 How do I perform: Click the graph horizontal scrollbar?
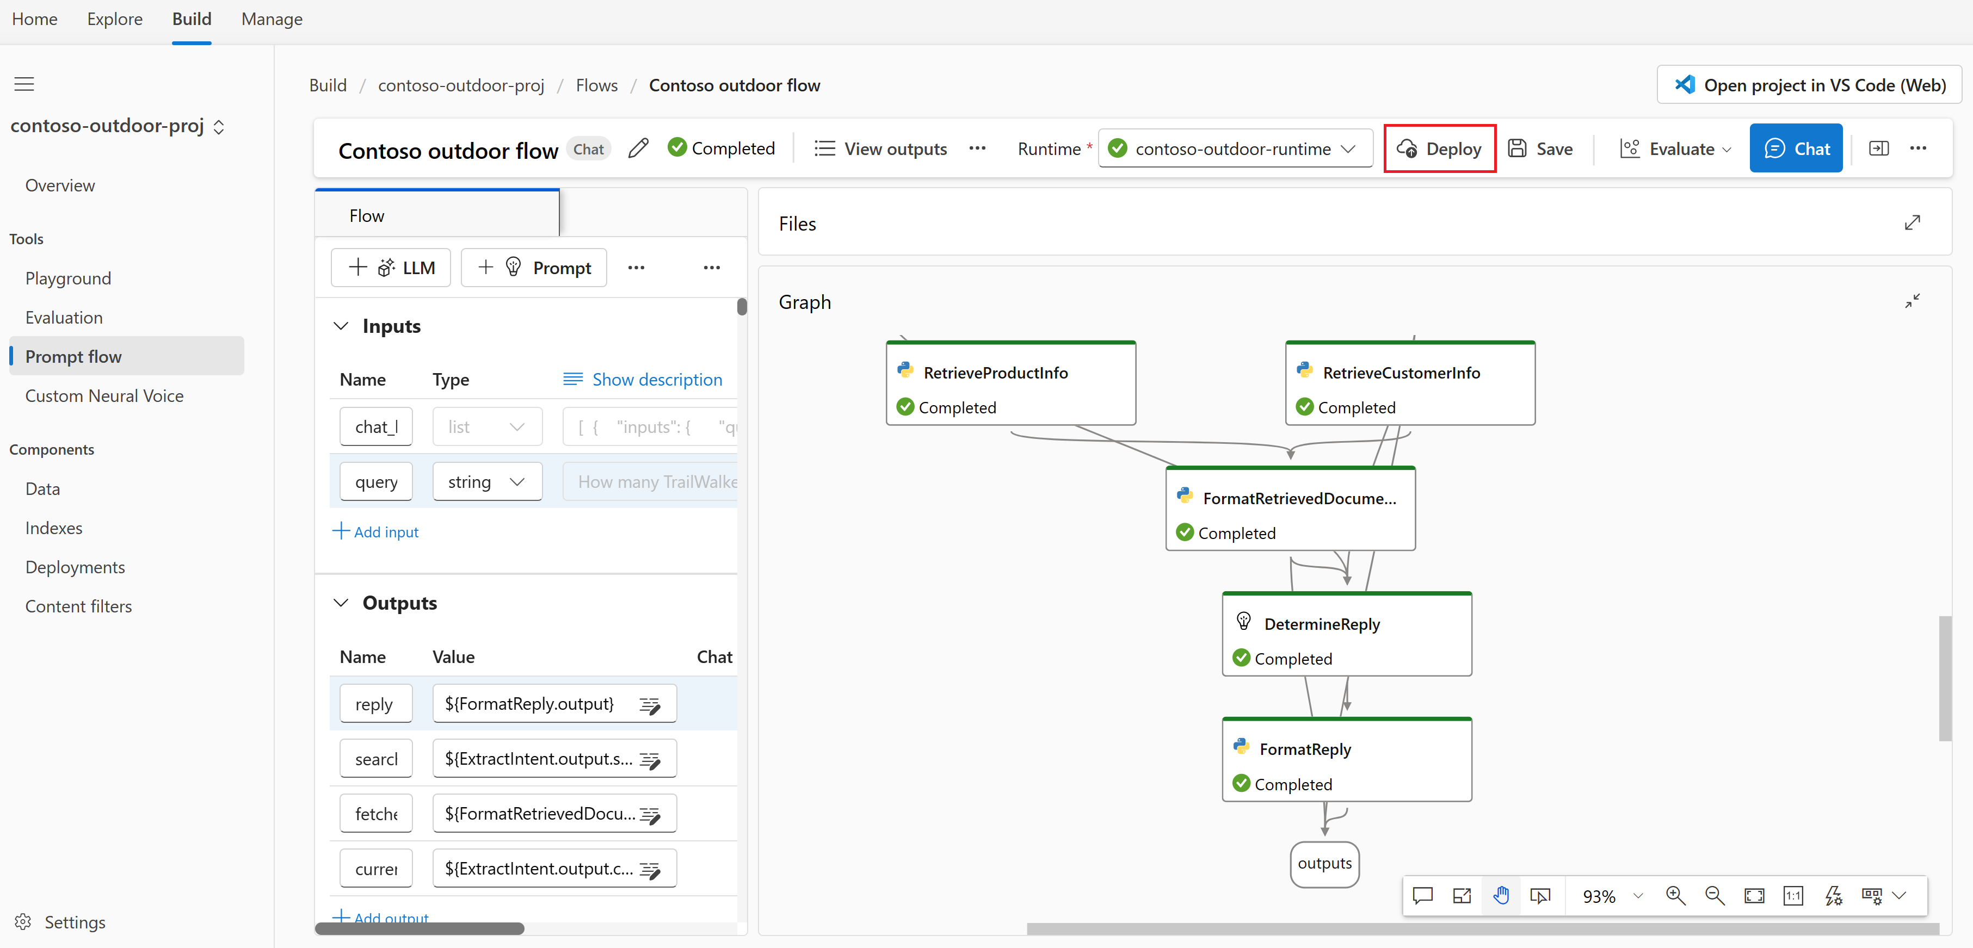(x=1482, y=929)
